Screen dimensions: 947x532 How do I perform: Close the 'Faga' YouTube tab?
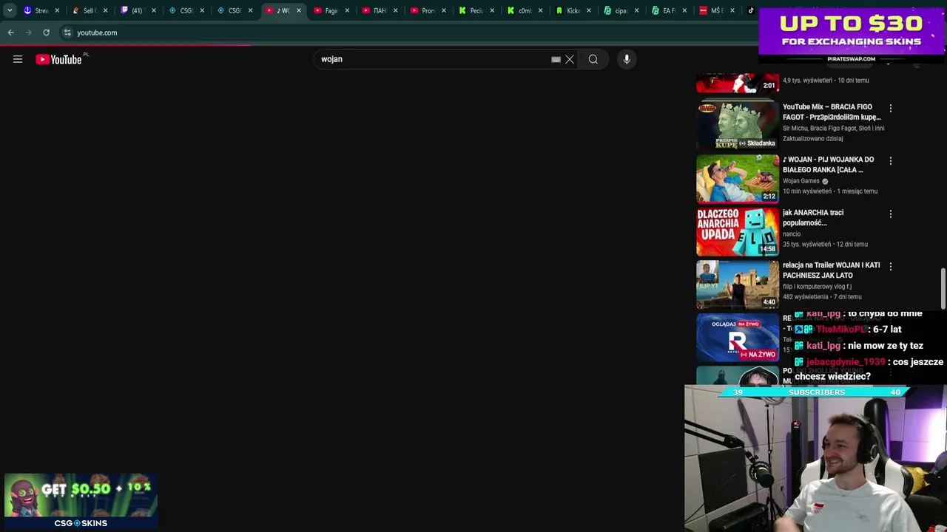347,10
